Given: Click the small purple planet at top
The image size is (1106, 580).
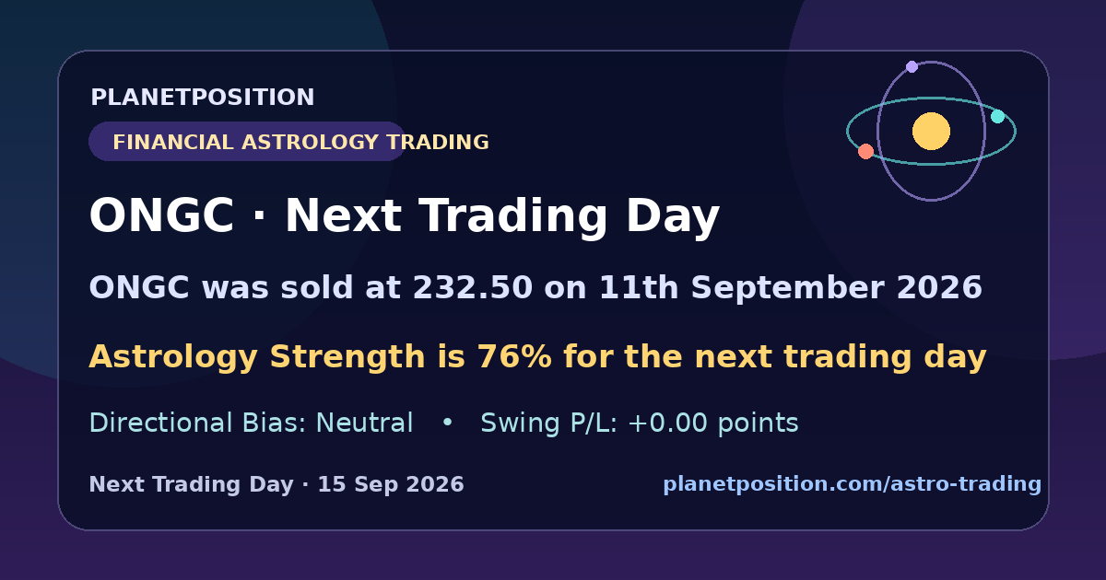Looking at the screenshot, I should pyautogui.click(x=912, y=66).
